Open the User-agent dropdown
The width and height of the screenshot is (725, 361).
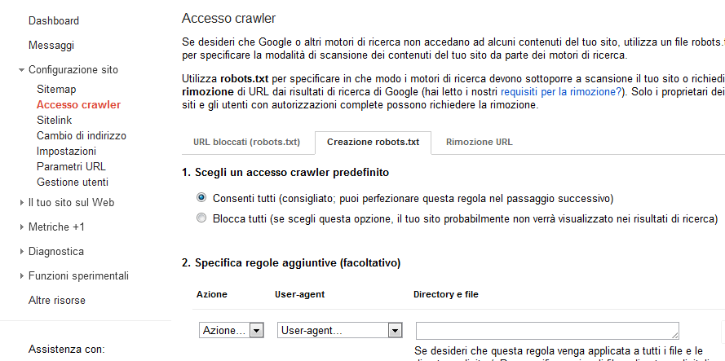pyautogui.click(x=340, y=331)
